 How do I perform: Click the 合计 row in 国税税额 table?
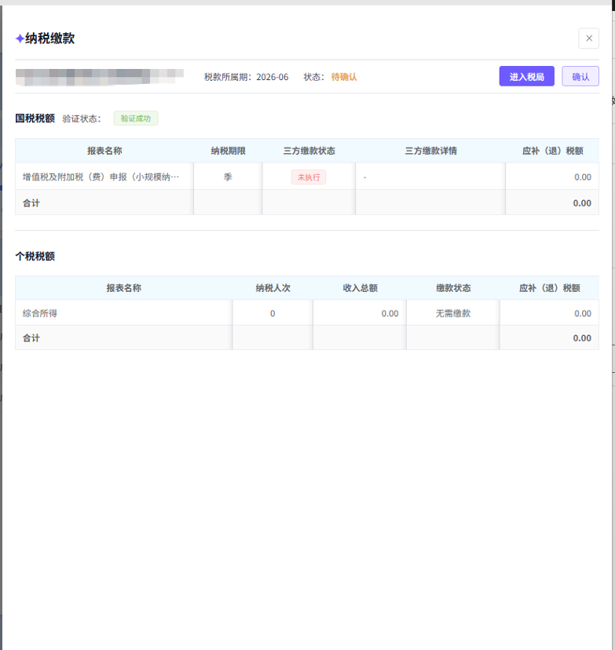307,203
